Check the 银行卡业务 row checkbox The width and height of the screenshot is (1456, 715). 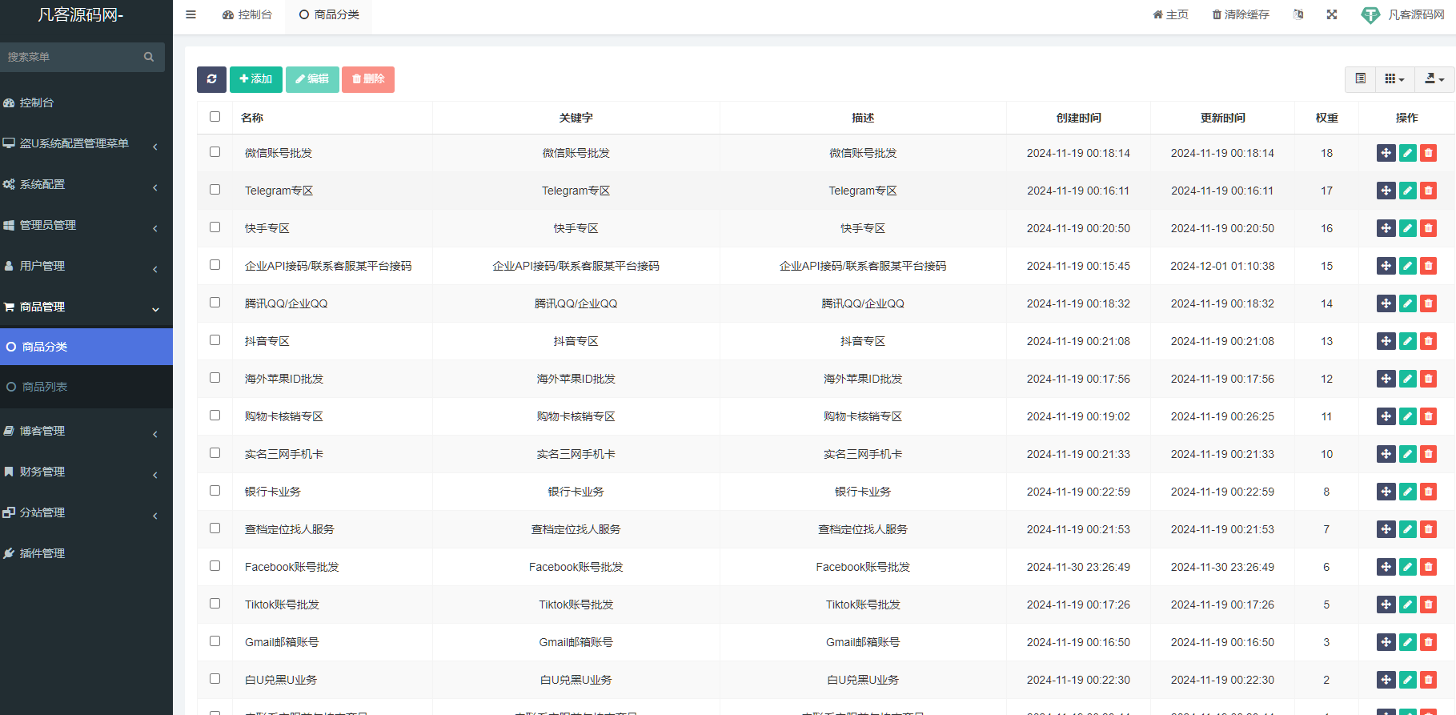pyautogui.click(x=215, y=490)
